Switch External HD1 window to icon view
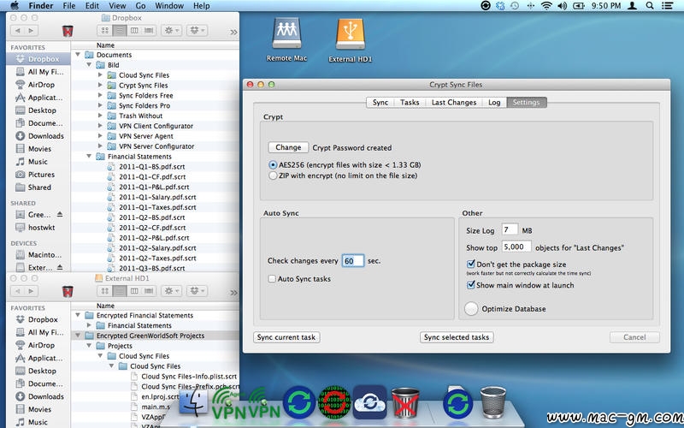Image resolution: width=684 pixels, height=428 pixels. click(104, 291)
